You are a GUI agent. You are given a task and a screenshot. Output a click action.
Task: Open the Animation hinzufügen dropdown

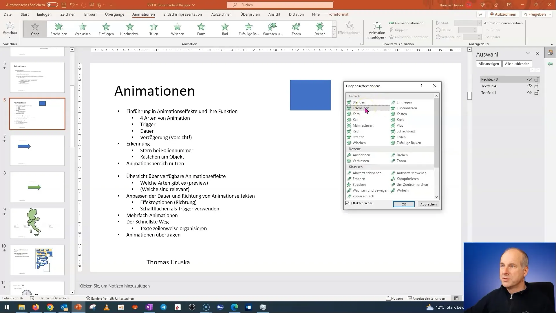pos(377,30)
